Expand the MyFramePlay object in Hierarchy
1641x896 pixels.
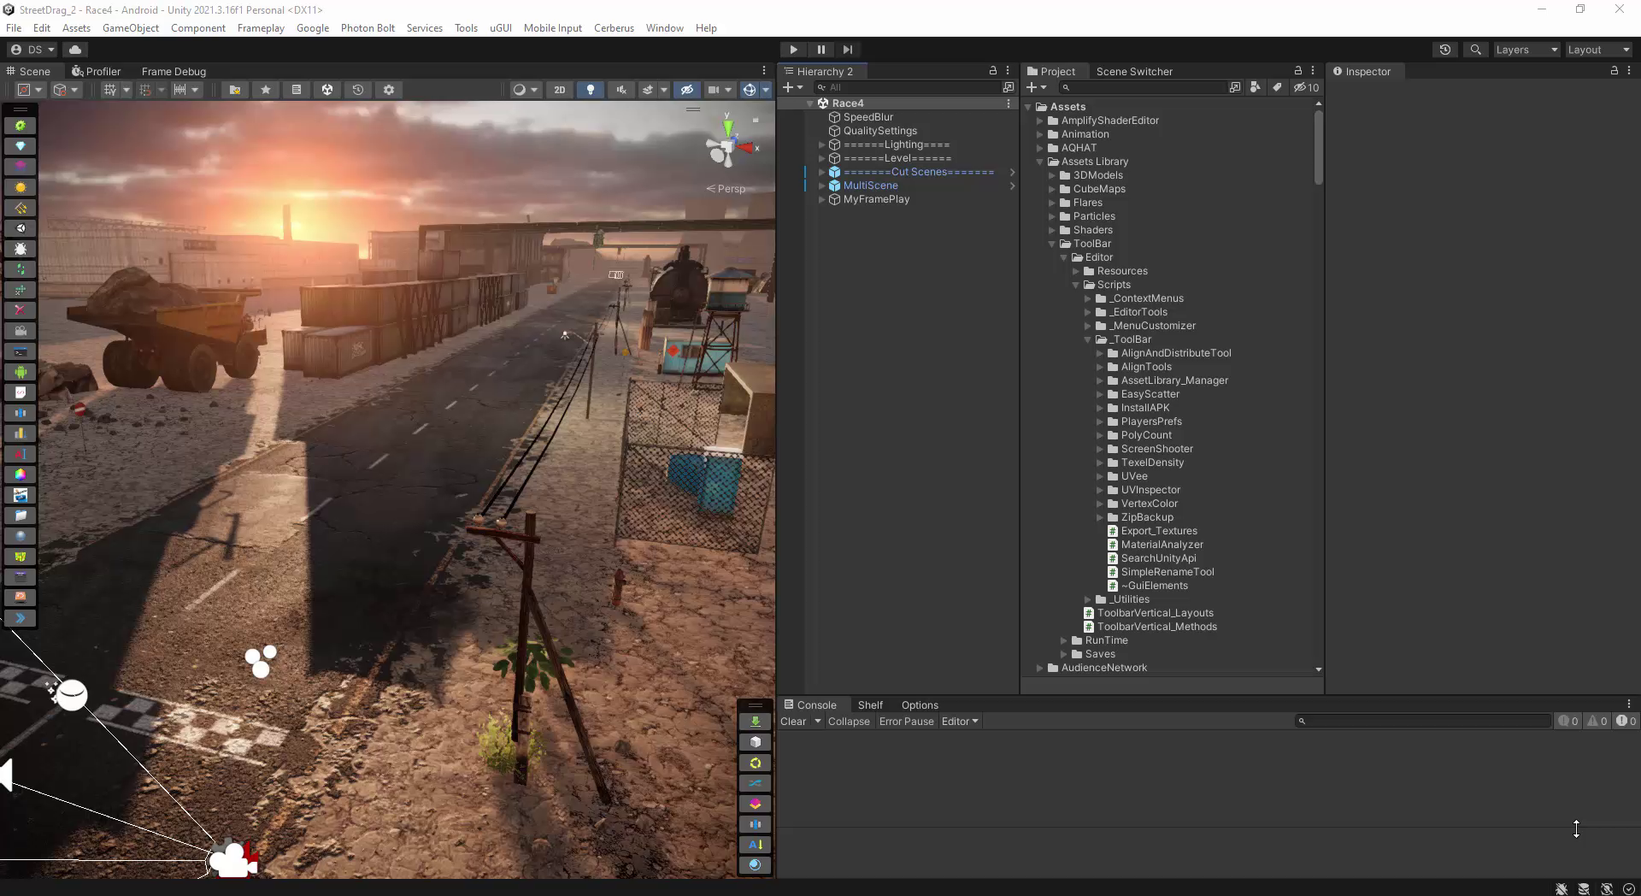pos(822,199)
